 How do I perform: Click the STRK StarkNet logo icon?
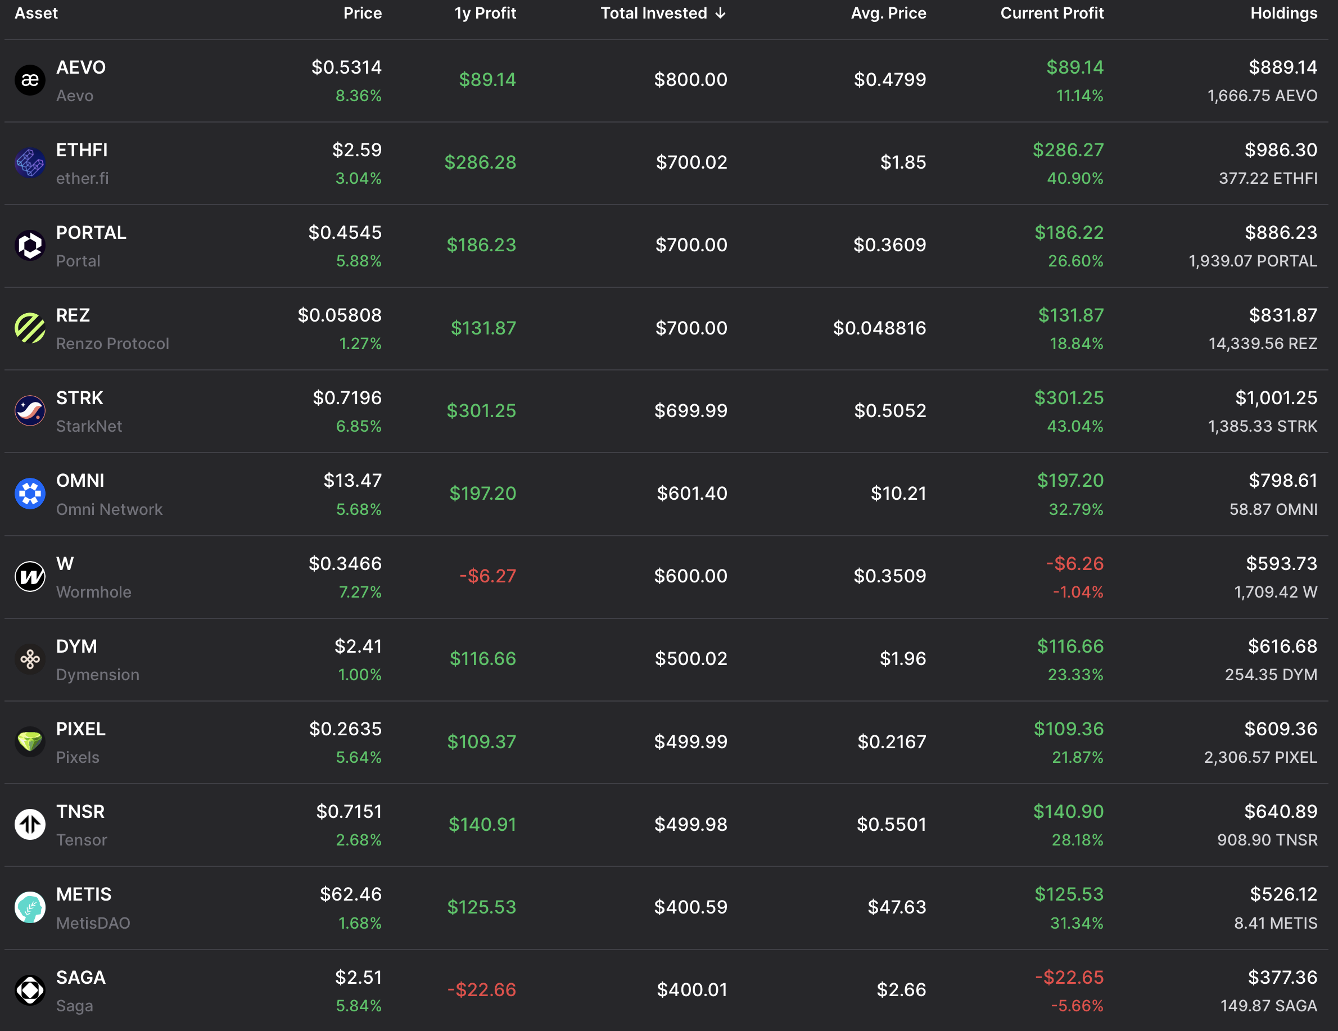(x=30, y=411)
